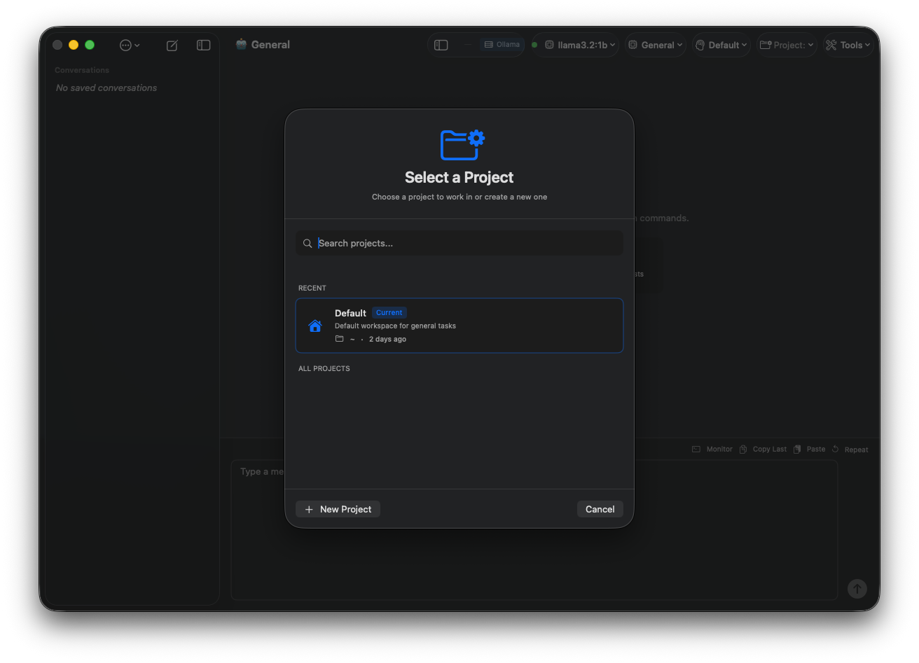919x663 pixels.
Task: Select the Default workspace entry under Recent
Action: click(x=459, y=325)
